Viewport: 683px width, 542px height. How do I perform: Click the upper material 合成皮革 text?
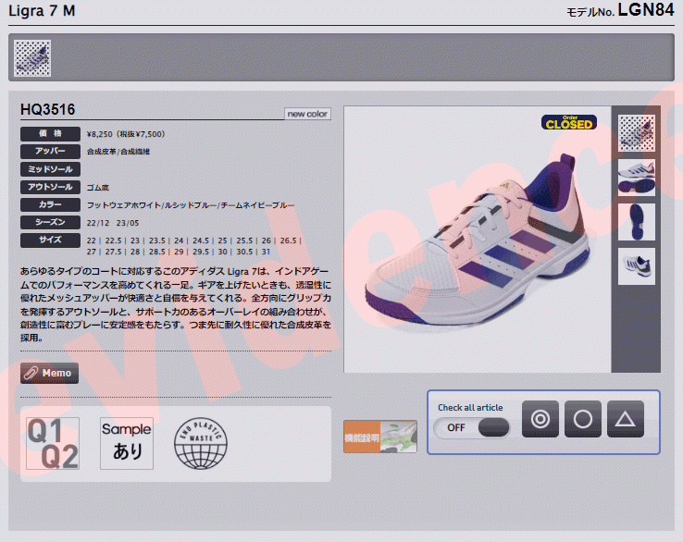118,152
